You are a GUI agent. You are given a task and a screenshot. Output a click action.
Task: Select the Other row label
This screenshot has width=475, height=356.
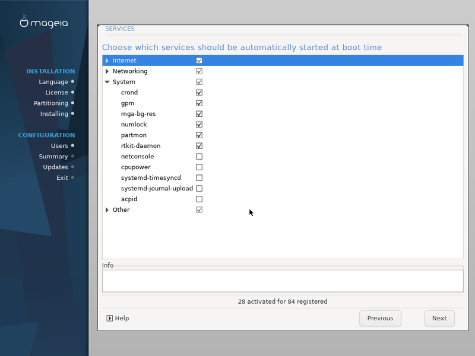click(x=121, y=210)
